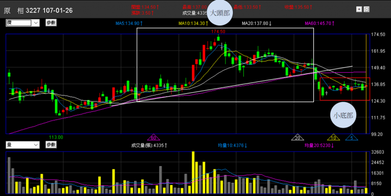
Task: Click the 32603 volume axis value
Action: (377, 152)
